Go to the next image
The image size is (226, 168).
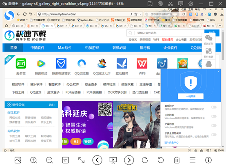[x=129, y=160]
